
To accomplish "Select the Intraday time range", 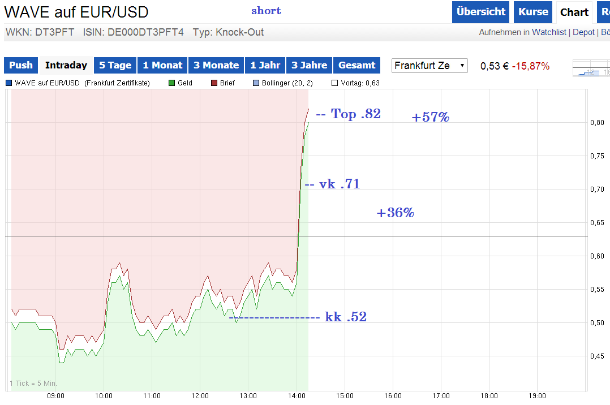I will 66,65.
